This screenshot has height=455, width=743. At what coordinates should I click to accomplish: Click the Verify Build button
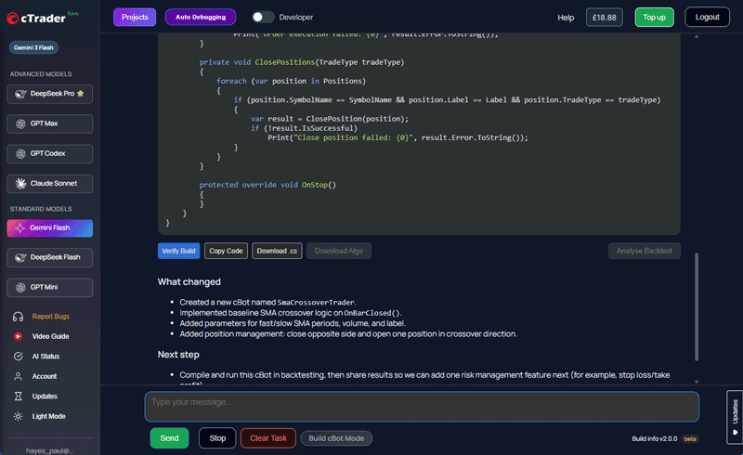pyautogui.click(x=178, y=251)
